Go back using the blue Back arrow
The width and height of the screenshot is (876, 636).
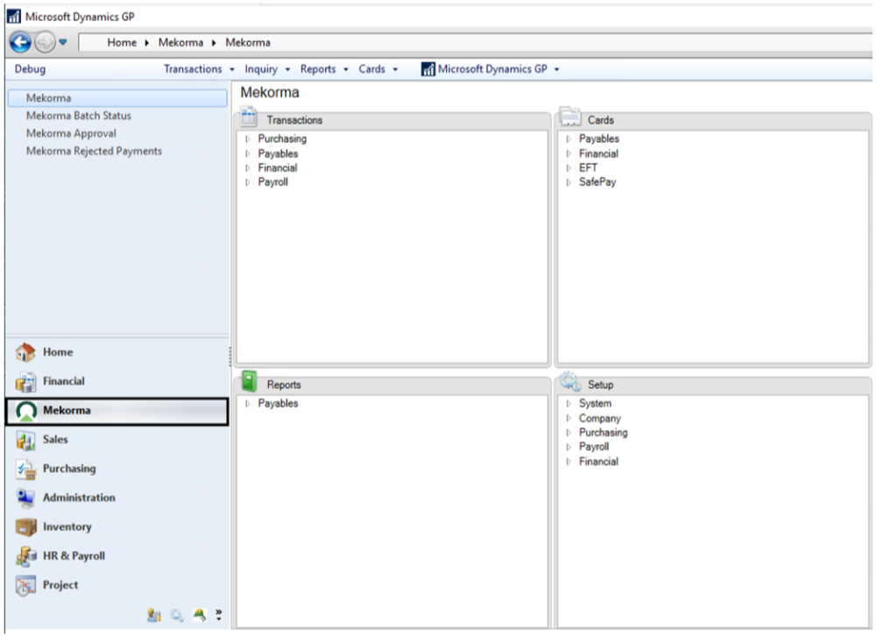tap(20, 42)
